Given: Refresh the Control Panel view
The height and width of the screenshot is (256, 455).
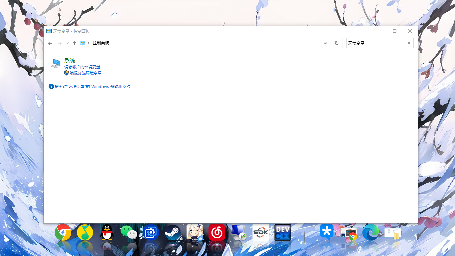Looking at the screenshot, I should tap(336, 43).
